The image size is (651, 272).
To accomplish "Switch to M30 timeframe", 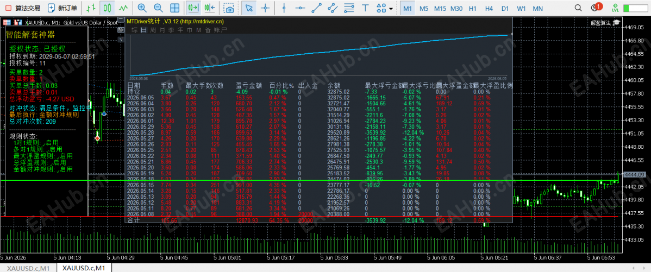I will (456, 8).
